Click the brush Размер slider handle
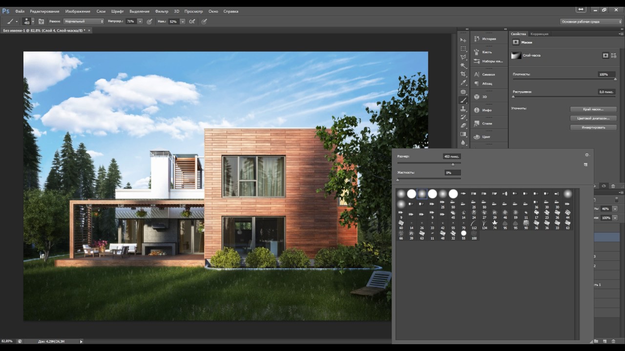The image size is (625, 351). pos(453,164)
